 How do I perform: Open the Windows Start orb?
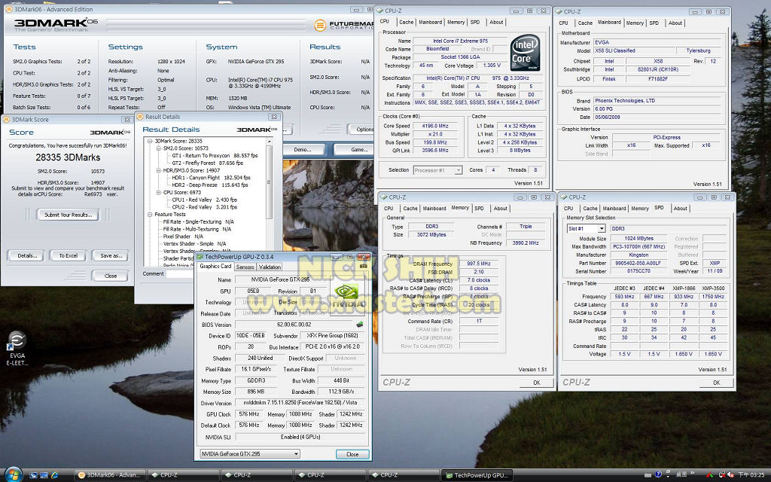[x=13, y=474]
